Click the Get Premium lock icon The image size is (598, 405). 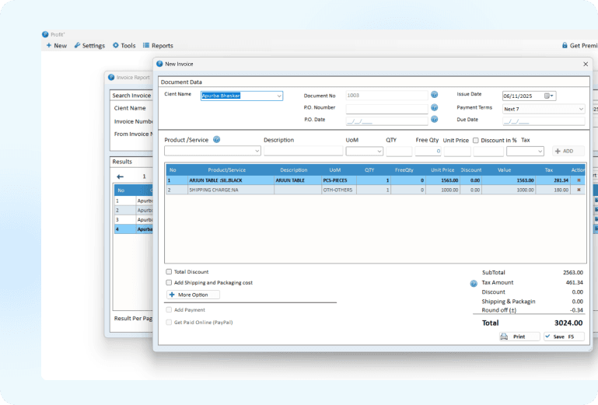565,45
